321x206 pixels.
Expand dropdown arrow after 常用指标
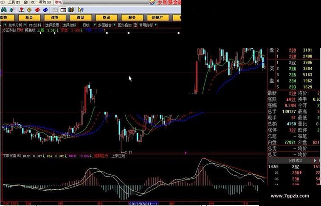pyautogui.click(x=156, y=25)
